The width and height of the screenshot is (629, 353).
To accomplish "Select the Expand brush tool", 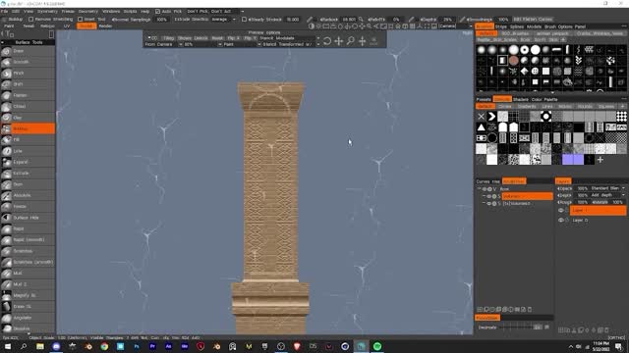I will [28, 162].
